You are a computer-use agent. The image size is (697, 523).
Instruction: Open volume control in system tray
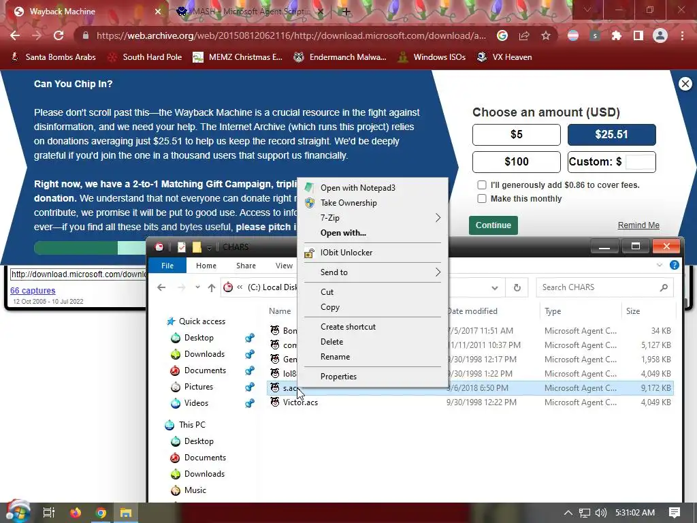601,513
